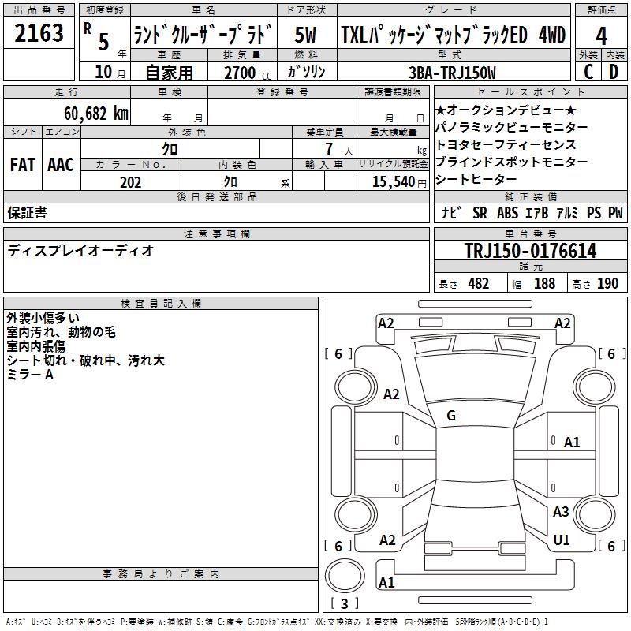Click the exterior grade C cell
This screenshot has height=631, width=631.
tap(588, 72)
